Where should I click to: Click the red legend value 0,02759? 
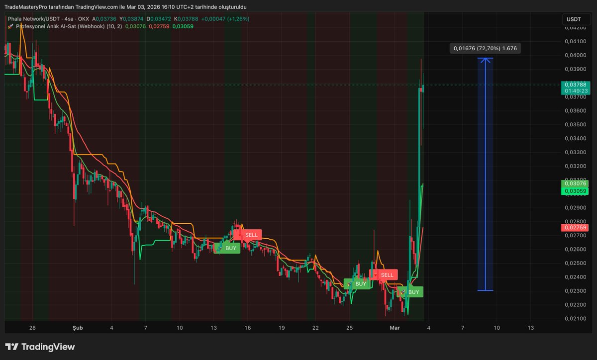tap(159, 26)
